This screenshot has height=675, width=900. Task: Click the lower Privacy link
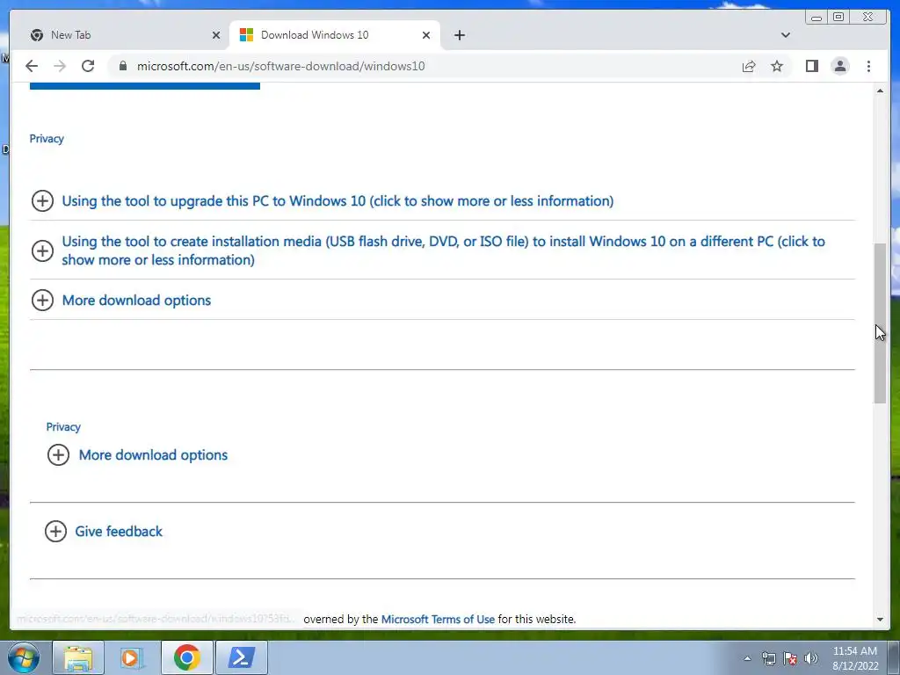(63, 427)
